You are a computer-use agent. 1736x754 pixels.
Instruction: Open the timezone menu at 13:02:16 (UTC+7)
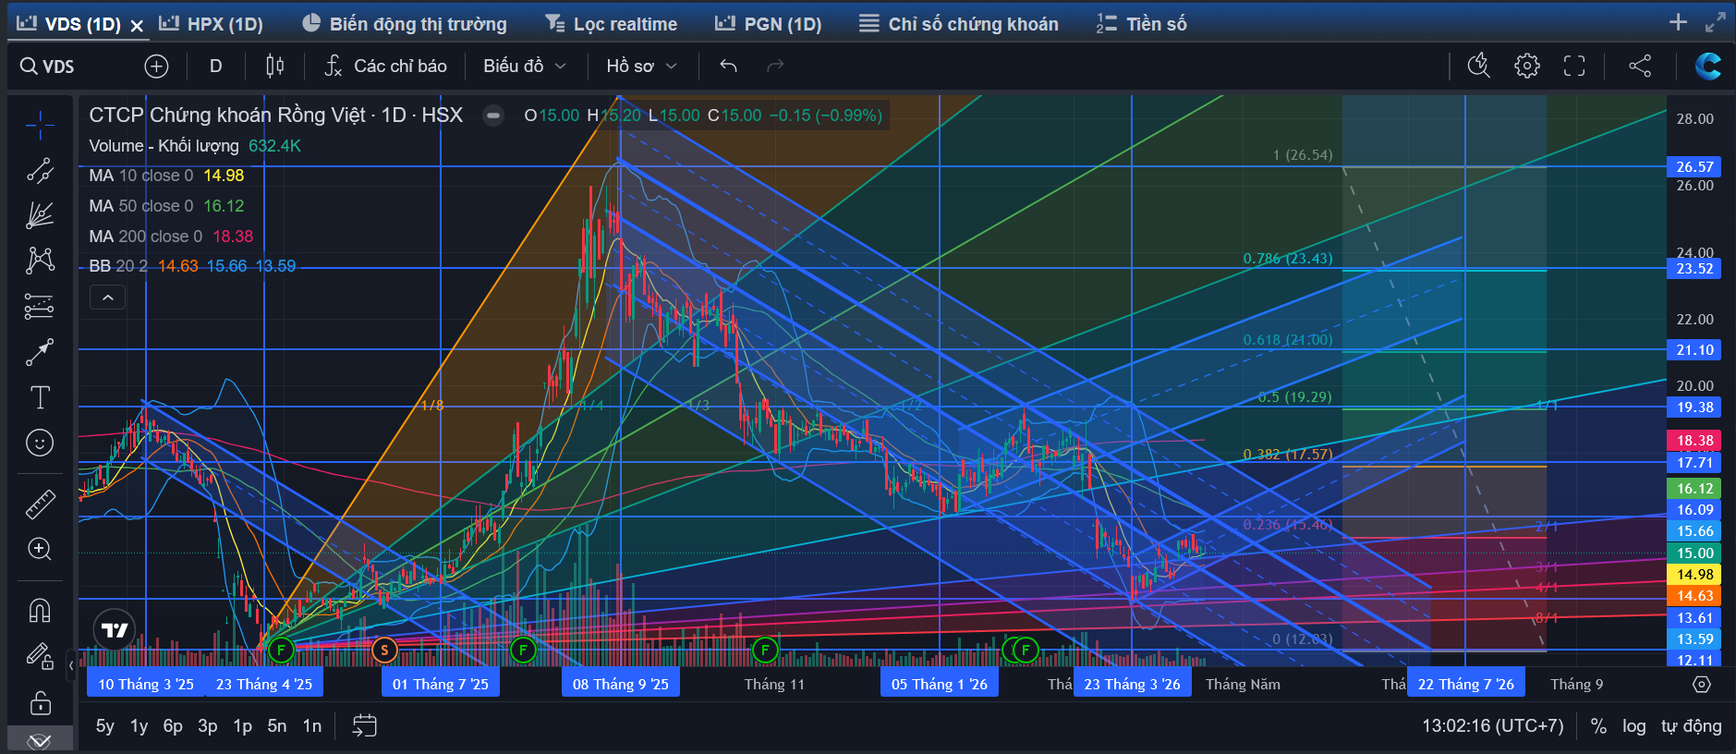1493,726
